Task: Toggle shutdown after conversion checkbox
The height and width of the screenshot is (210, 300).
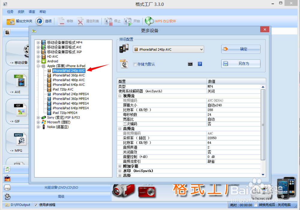Action: click(256, 205)
